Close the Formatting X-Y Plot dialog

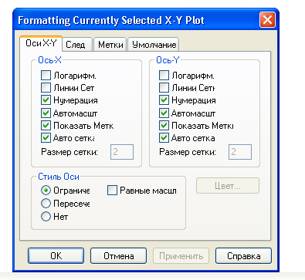coord(267,20)
